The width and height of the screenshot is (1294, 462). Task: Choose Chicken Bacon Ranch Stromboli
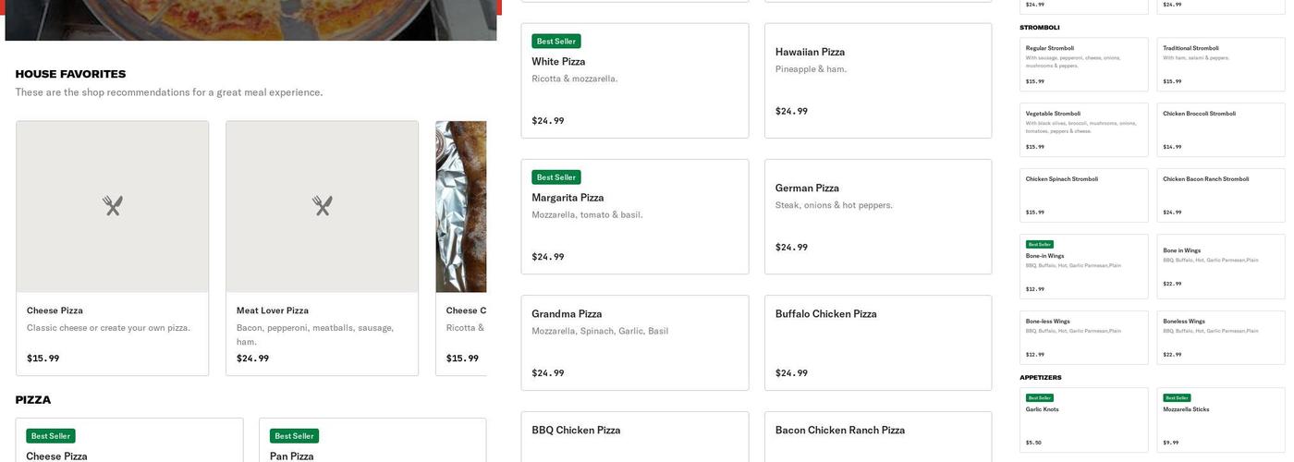[1220, 195]
